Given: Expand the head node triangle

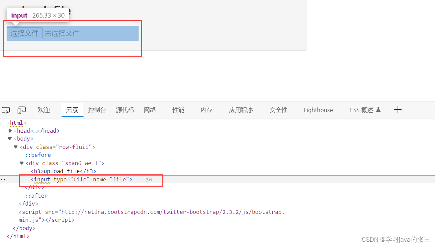Looking at the screenshot, I should pyautogui.click(x=10, y=131).
